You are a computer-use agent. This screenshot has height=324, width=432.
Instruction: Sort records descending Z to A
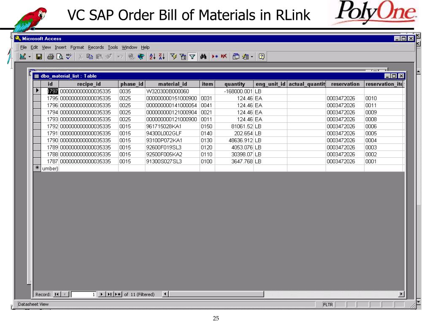click(162, 57)
